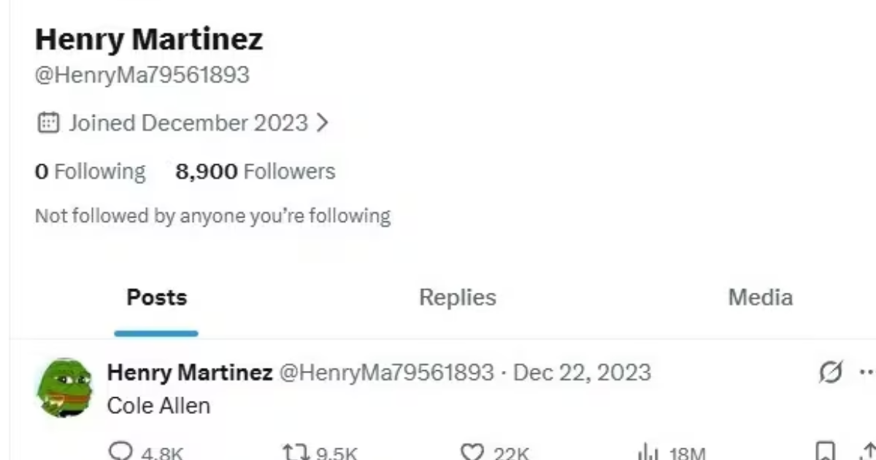The image size is (876, 460).
Task: Expand the Joined December 2023 chevron
Action: (x=322, y=123)
